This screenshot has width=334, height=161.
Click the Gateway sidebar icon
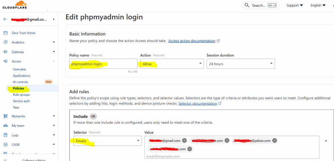click(x=6, y=52)
